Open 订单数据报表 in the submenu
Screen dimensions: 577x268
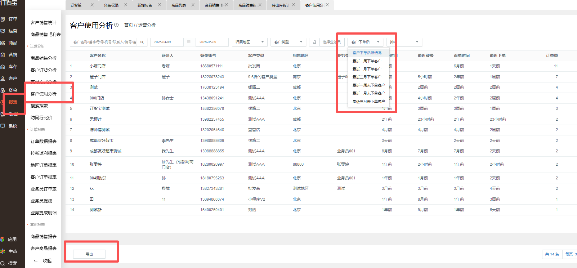(44, 142)
